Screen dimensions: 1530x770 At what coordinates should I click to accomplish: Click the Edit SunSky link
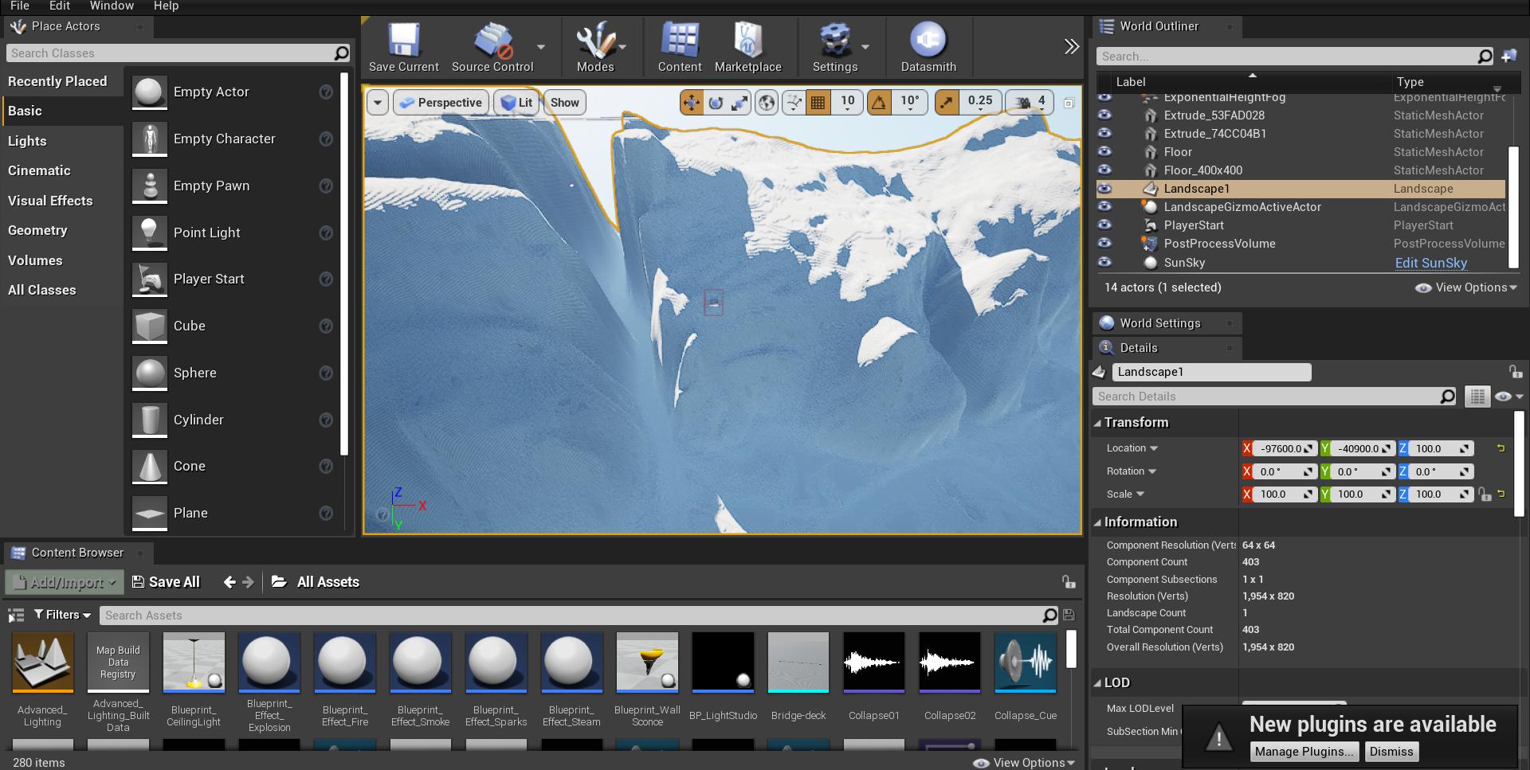pyautogui.click(x=1430, y=263)
